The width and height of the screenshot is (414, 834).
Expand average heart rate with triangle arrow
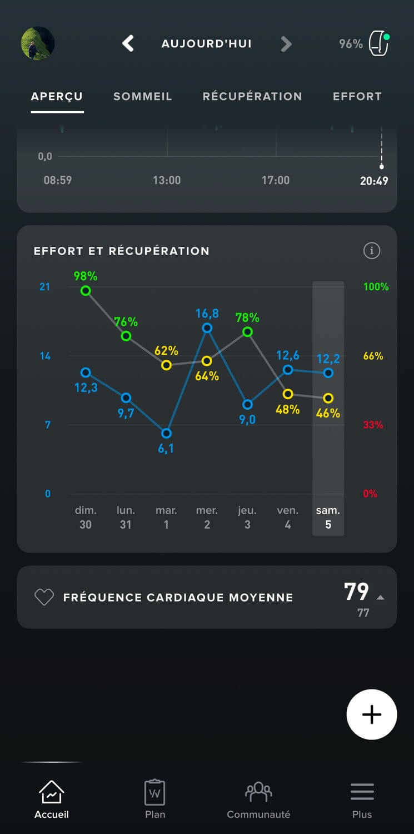[x=380, y=597]
